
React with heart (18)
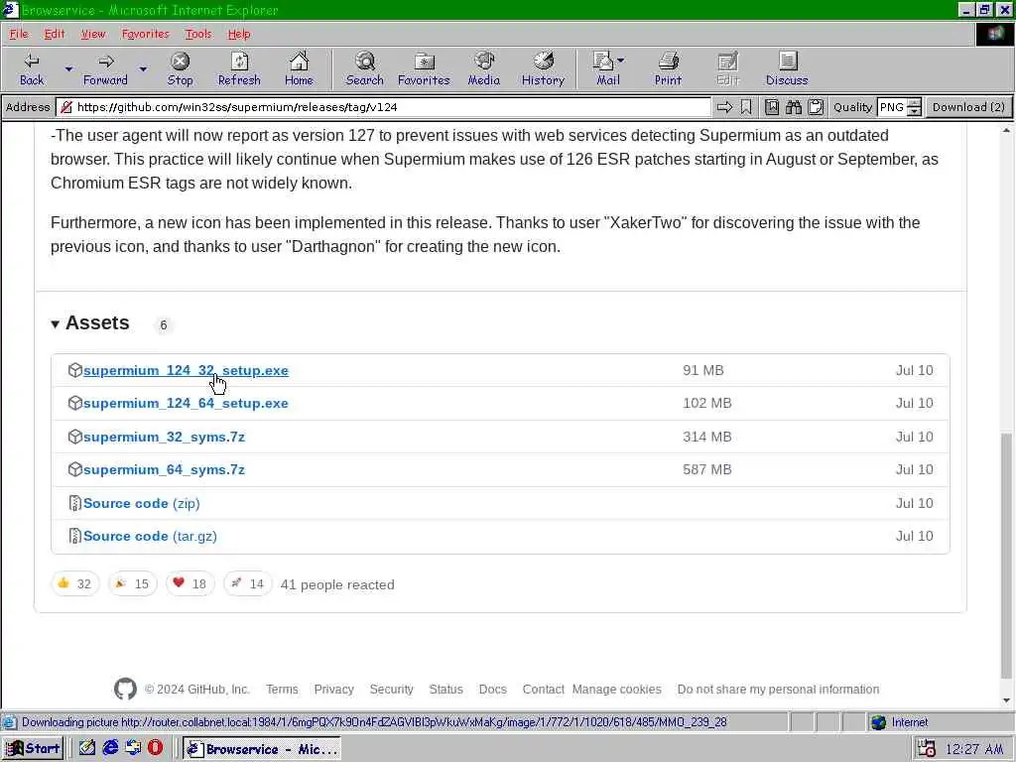[190, 583]
